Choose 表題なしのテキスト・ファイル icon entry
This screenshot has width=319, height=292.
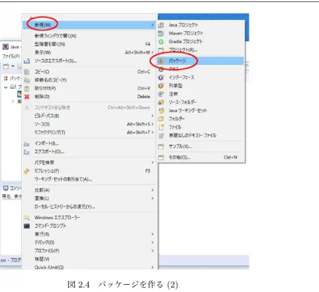(161, 136)
